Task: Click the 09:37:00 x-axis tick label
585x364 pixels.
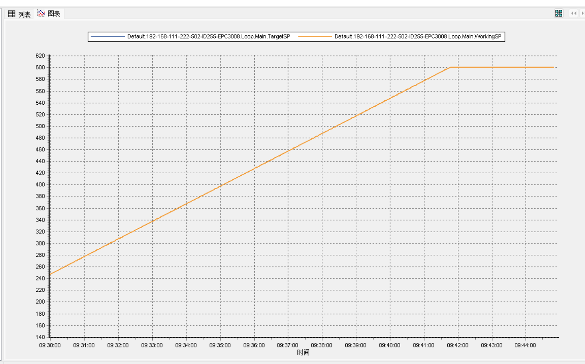Action: click(287, 345)
